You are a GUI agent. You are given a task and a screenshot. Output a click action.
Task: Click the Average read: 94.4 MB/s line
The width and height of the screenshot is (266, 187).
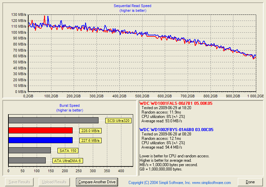tap(162, 147)
